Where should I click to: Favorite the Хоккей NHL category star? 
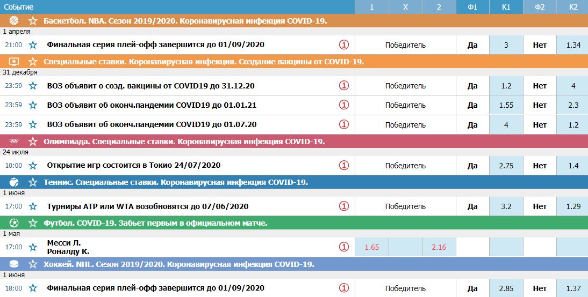33,264
